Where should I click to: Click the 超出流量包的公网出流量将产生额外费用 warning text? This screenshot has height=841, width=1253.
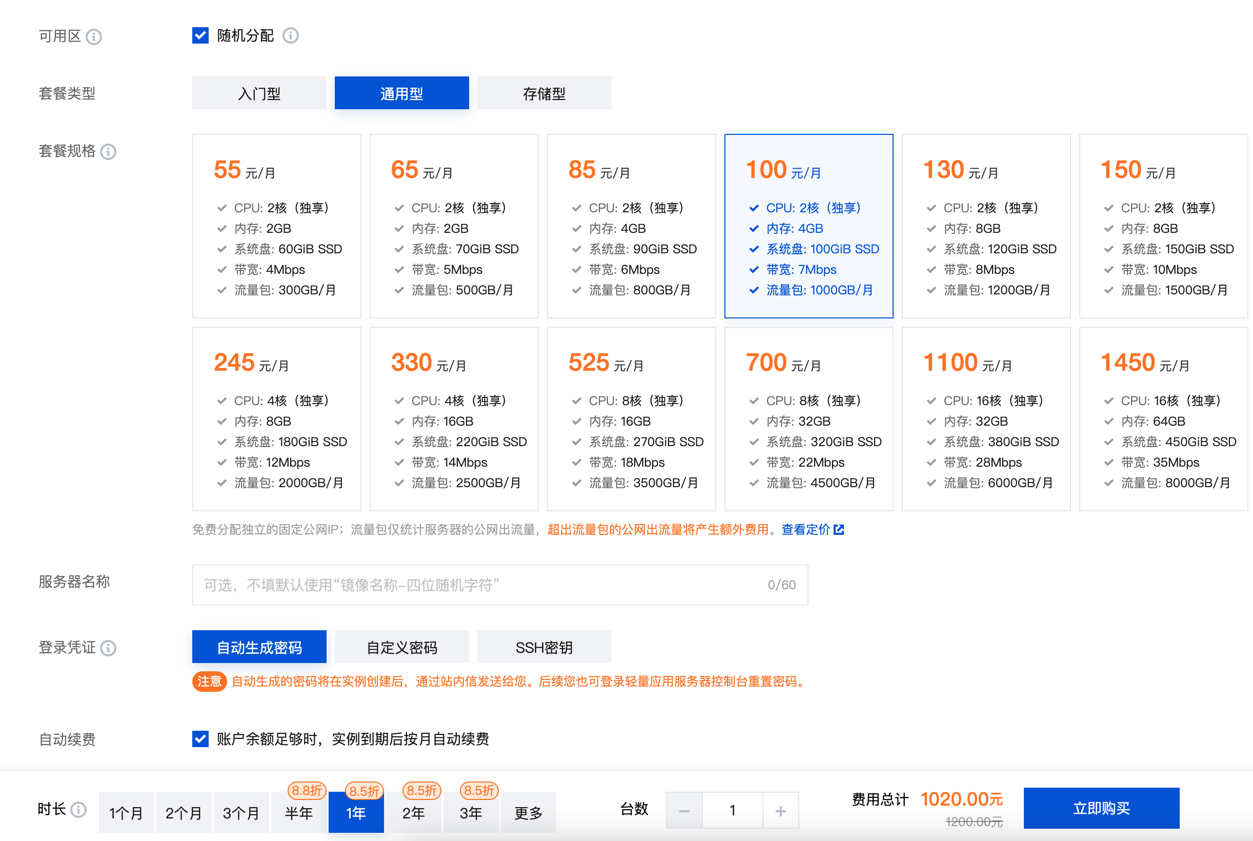coord(658,530)
